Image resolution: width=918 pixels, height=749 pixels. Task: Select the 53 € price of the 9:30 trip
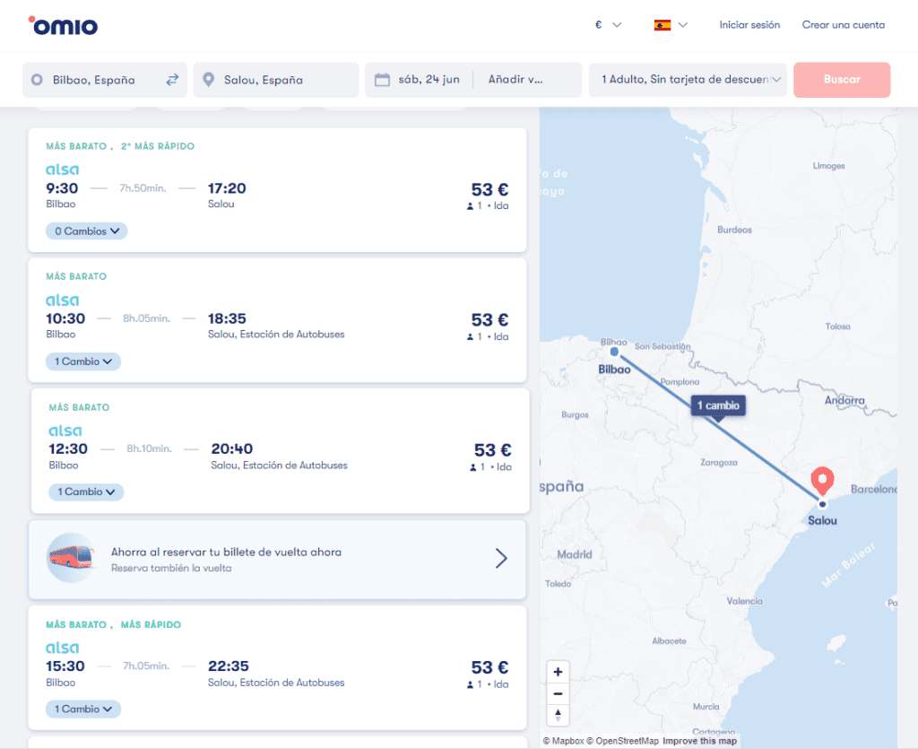click(x=490, y=190)
